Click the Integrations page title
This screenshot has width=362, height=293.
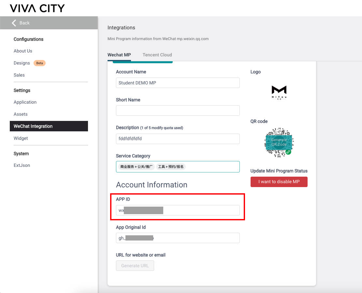[x=121, y=28]
